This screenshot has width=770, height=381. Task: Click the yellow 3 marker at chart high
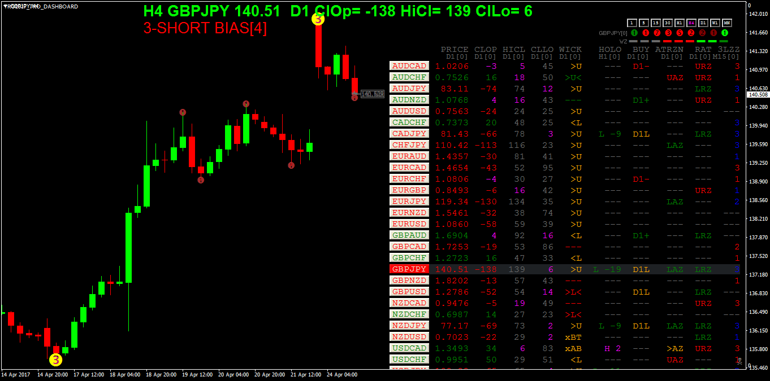318,20
